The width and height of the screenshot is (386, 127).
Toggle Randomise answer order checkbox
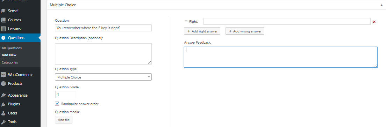[57, 104]
